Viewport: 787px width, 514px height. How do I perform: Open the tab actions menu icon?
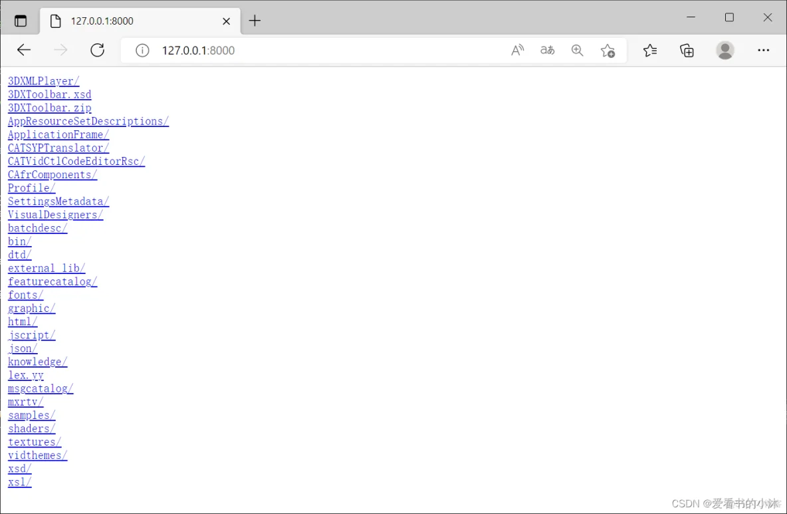tap(21, 21)
